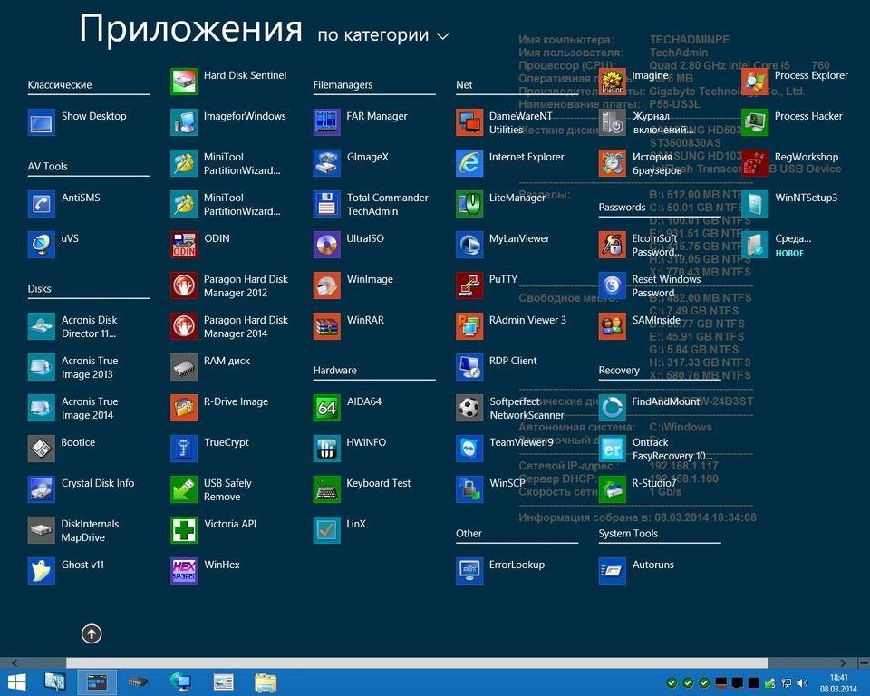870x696 pixels.
Task: Launch Paragon Hard Disk Manager 2012 icon
Action: point(184,285)
